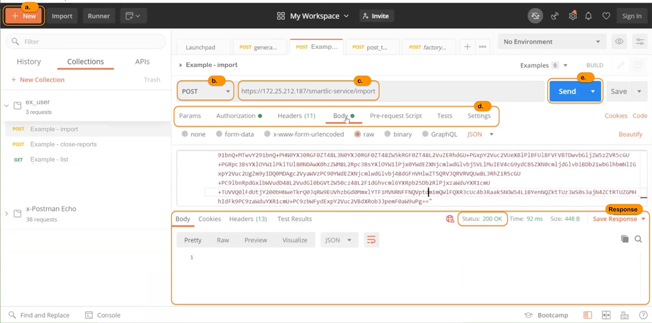The height and width of the screenshot is (323, 652).
Task: Expand the Example - import request name
Action: click(181, 65)
